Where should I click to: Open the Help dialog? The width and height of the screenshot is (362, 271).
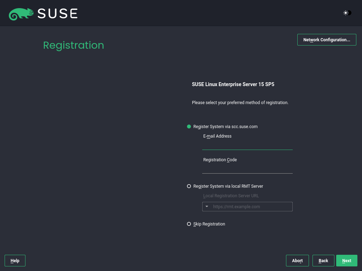[15, 260]
